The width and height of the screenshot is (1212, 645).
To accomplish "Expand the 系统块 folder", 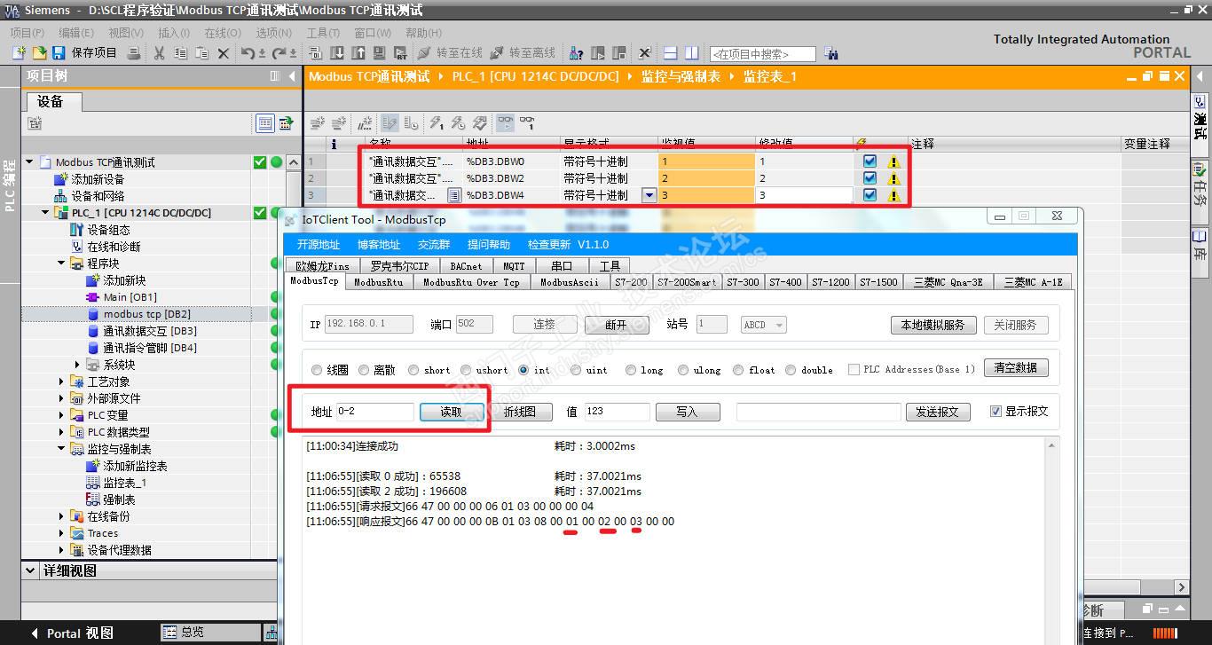I will click(78, 365).
